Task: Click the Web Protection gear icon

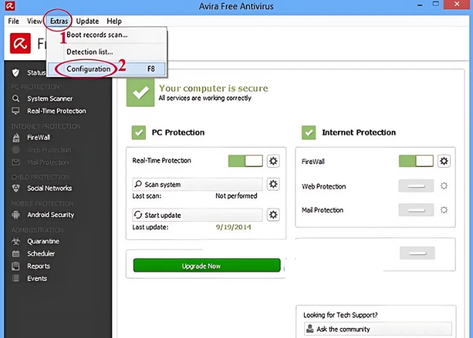Action: (x=444, y=187)
